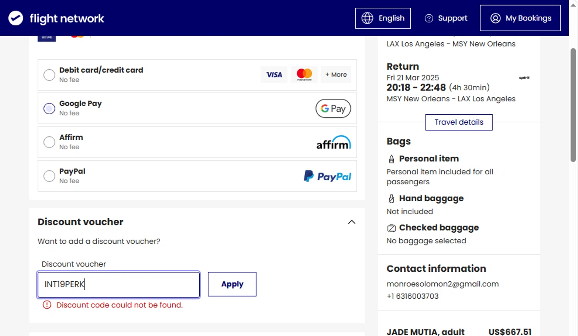Viewport: 578px width, 336px height.
Task: Choose Affirm as the payment method
Action: tap(49, 142)
